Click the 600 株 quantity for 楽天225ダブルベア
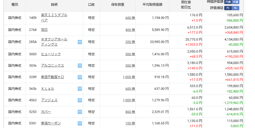The height and width of the screenshot is (128, 255). [130, 18]
